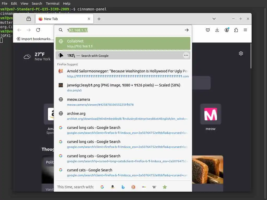The image size is (267, 200).
Task: Open the archive.org download suggestion
Action: [123, 116]
